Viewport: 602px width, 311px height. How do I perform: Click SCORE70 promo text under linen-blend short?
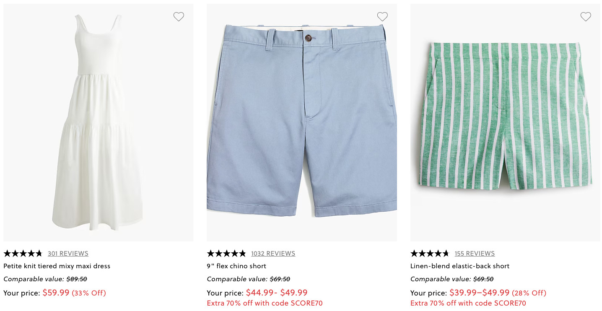468,303
